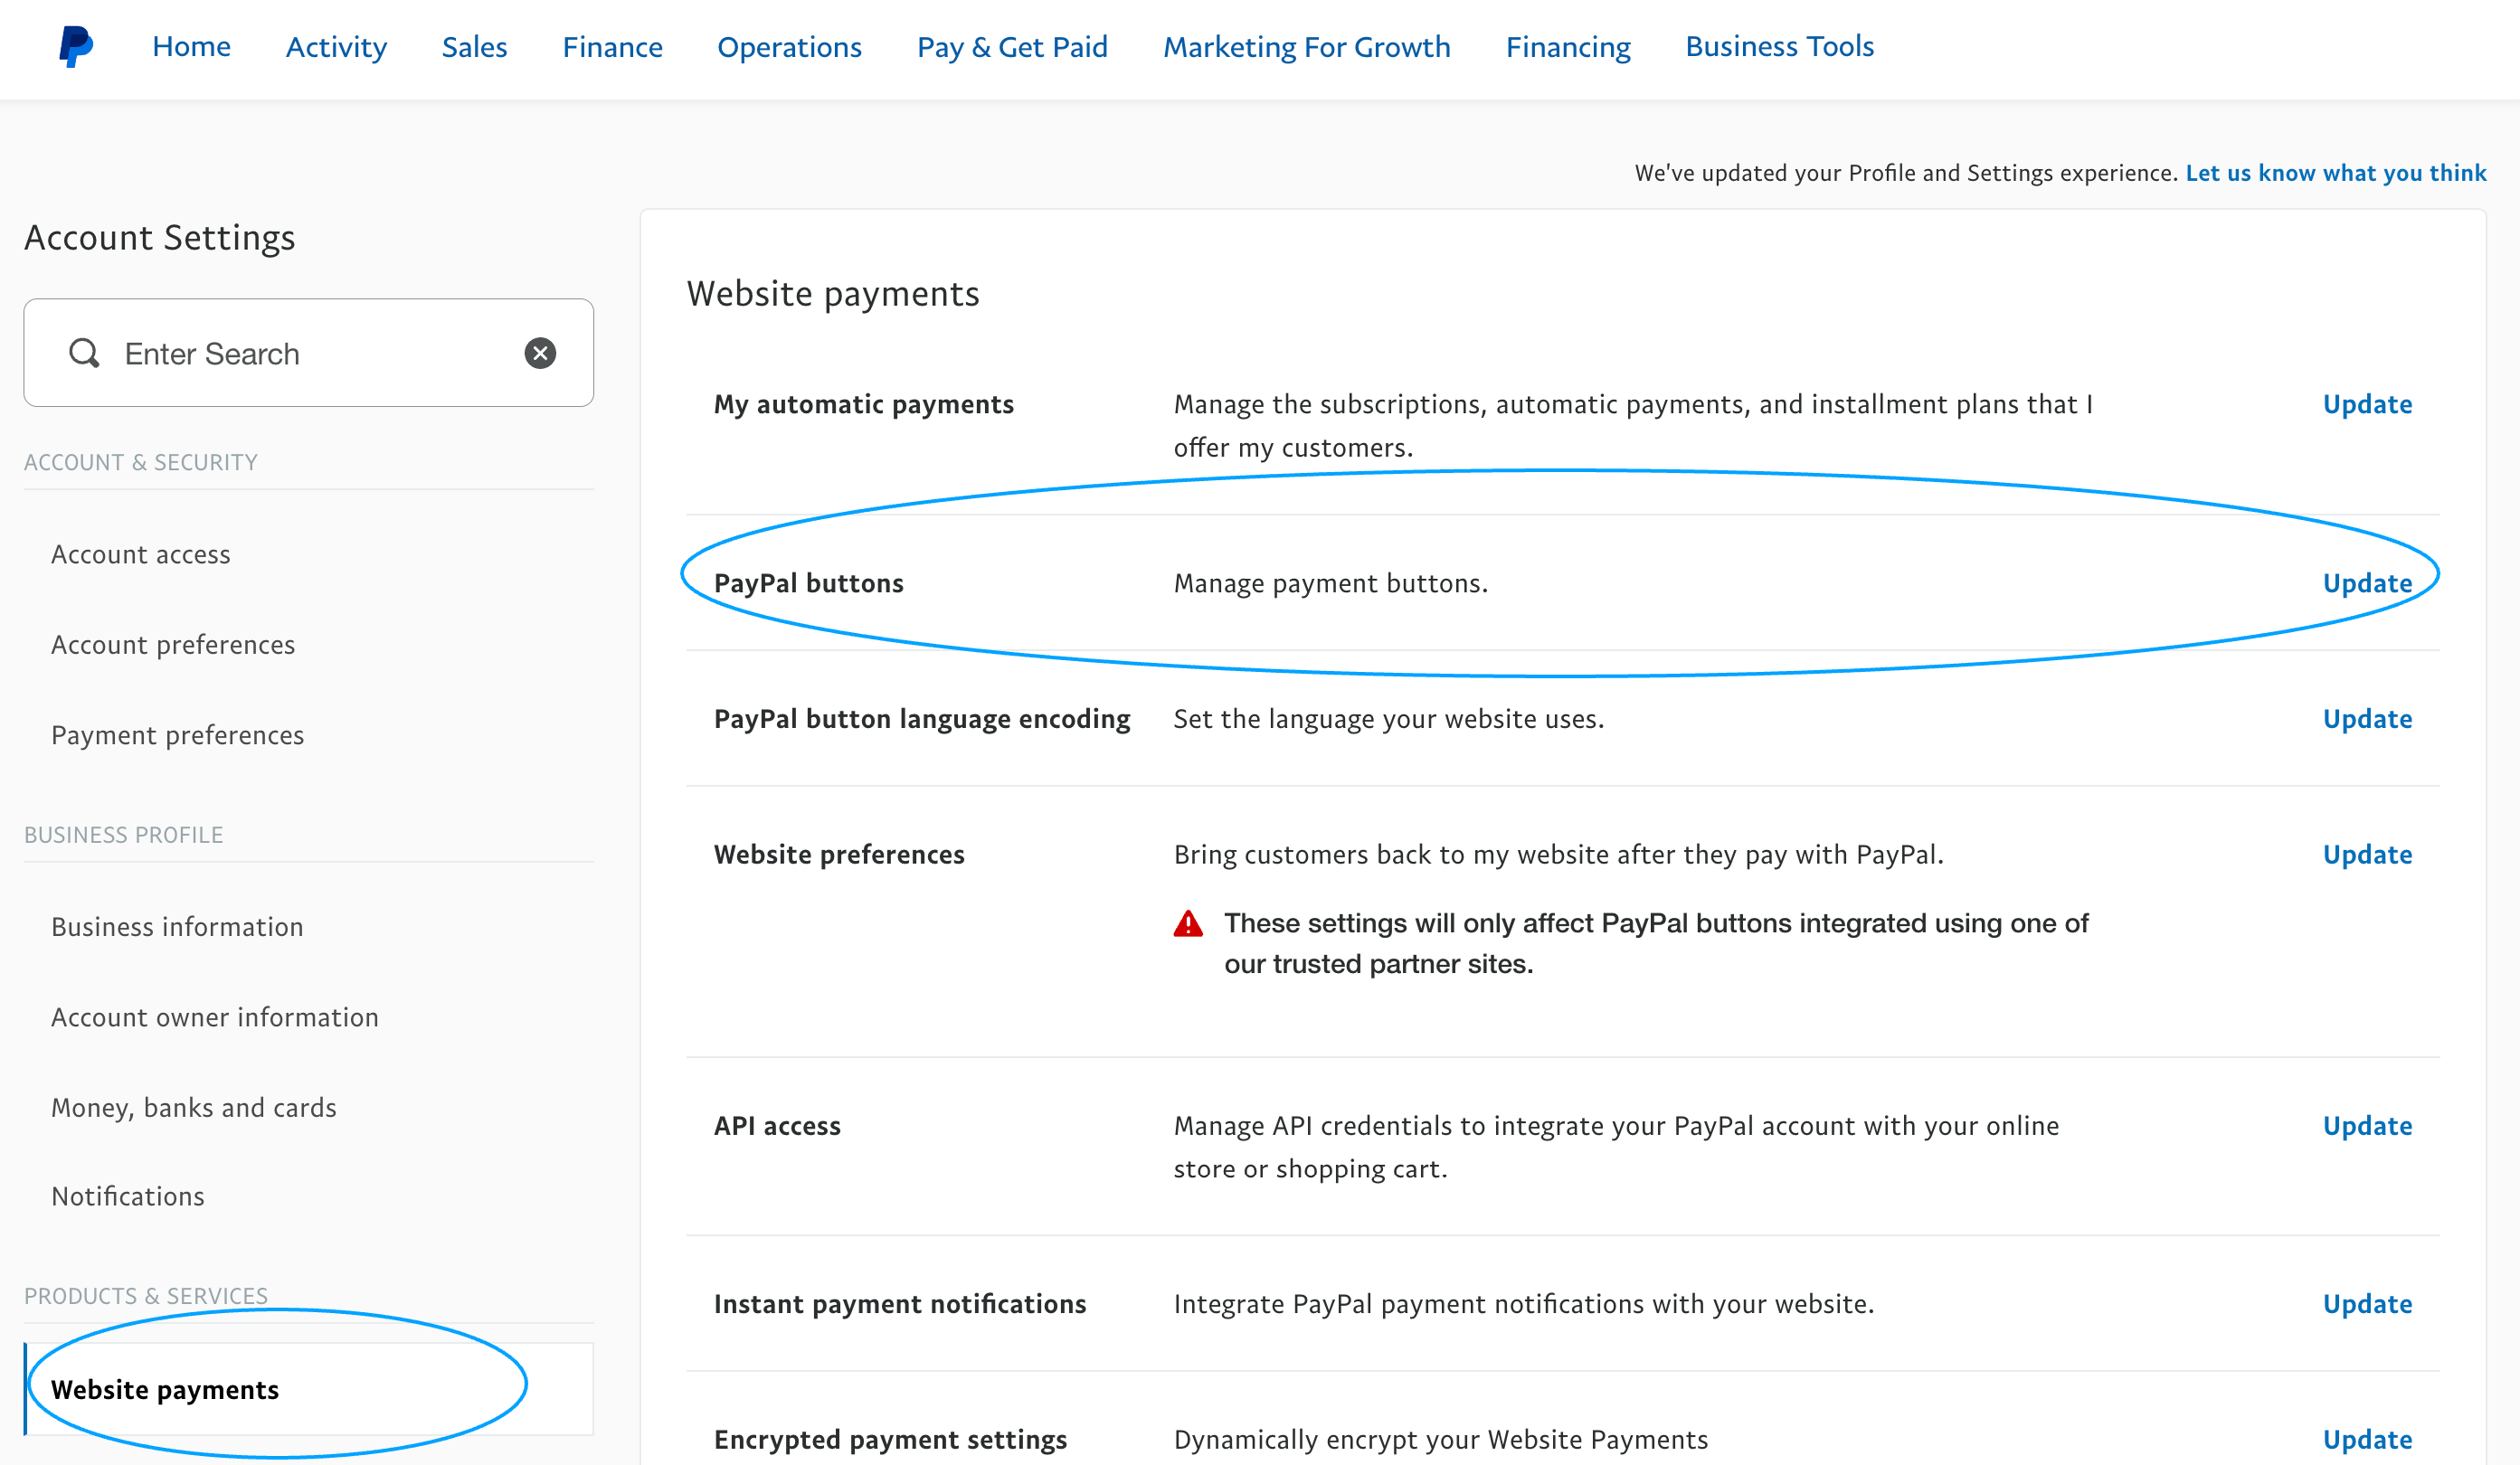This screenshot has height=1465, width=2520.
Task: Open the Sales menu
Action: point(474,47)
